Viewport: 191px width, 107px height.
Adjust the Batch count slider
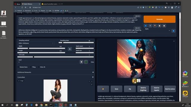(x=85, y=48)
